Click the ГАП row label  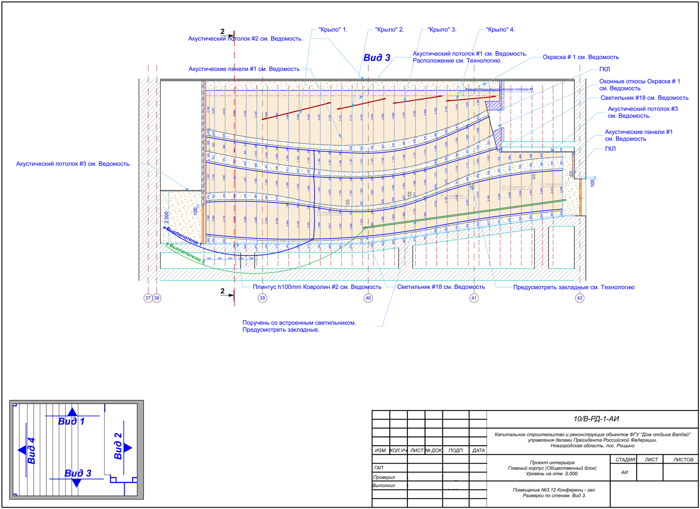[379, 468]
